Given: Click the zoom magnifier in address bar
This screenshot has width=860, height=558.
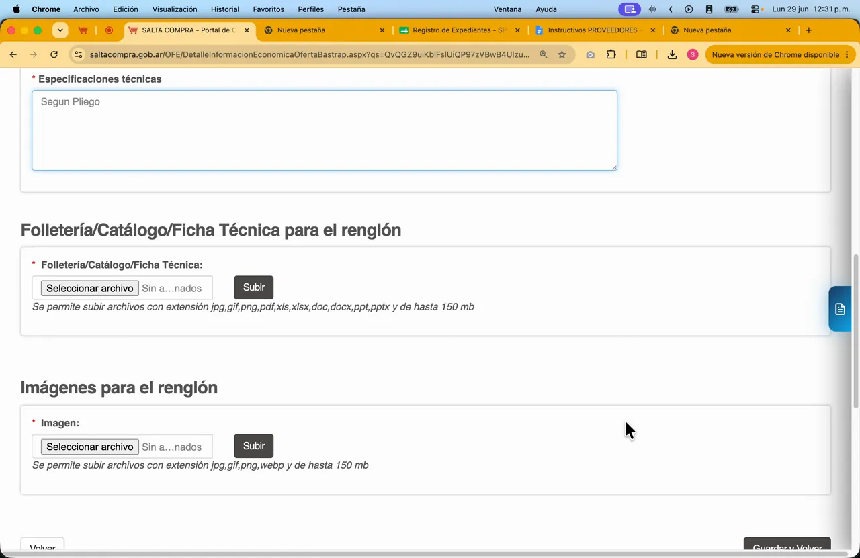Looking at the screenshot, I should pyautogui.click(x=544, y=54).
